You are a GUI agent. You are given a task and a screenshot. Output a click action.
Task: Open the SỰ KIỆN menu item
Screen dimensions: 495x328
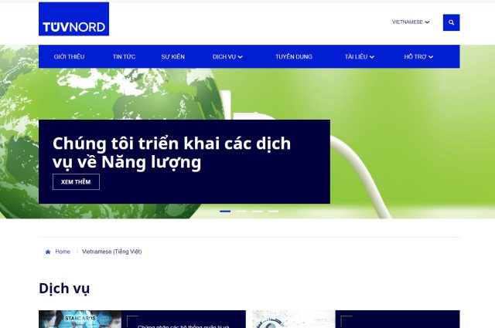click(172, 56)
